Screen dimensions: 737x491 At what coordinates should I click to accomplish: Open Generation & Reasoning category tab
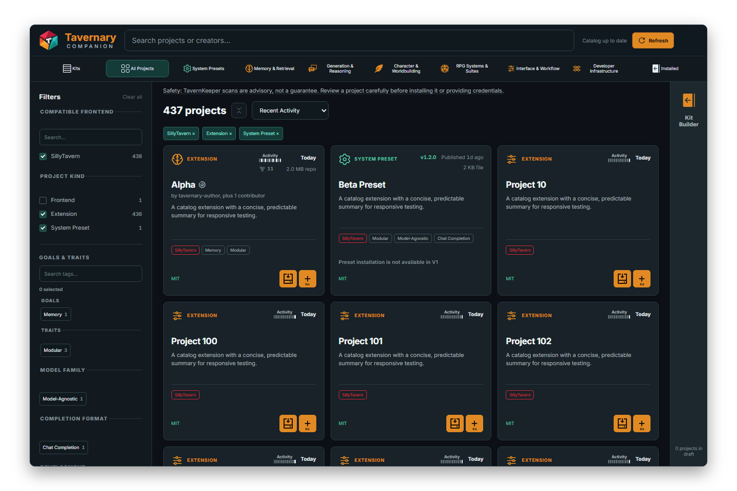click(335, 69)
